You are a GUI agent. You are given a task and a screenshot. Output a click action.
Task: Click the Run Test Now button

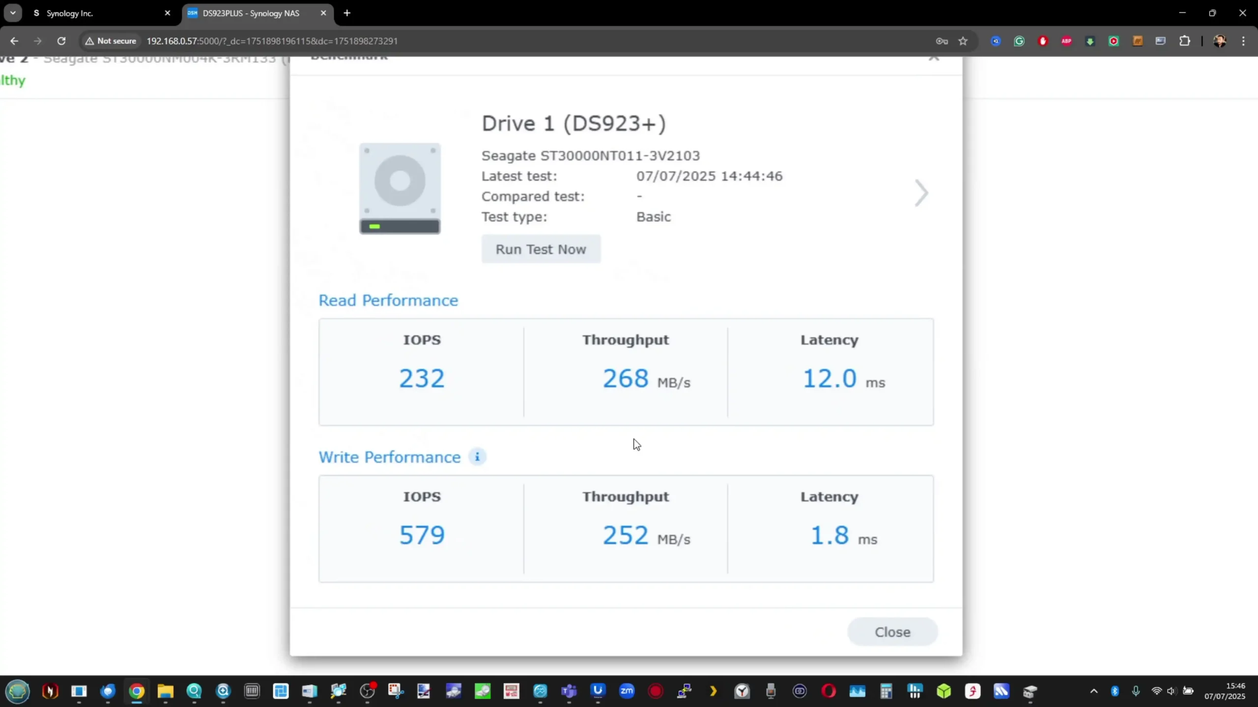point(541,249)
